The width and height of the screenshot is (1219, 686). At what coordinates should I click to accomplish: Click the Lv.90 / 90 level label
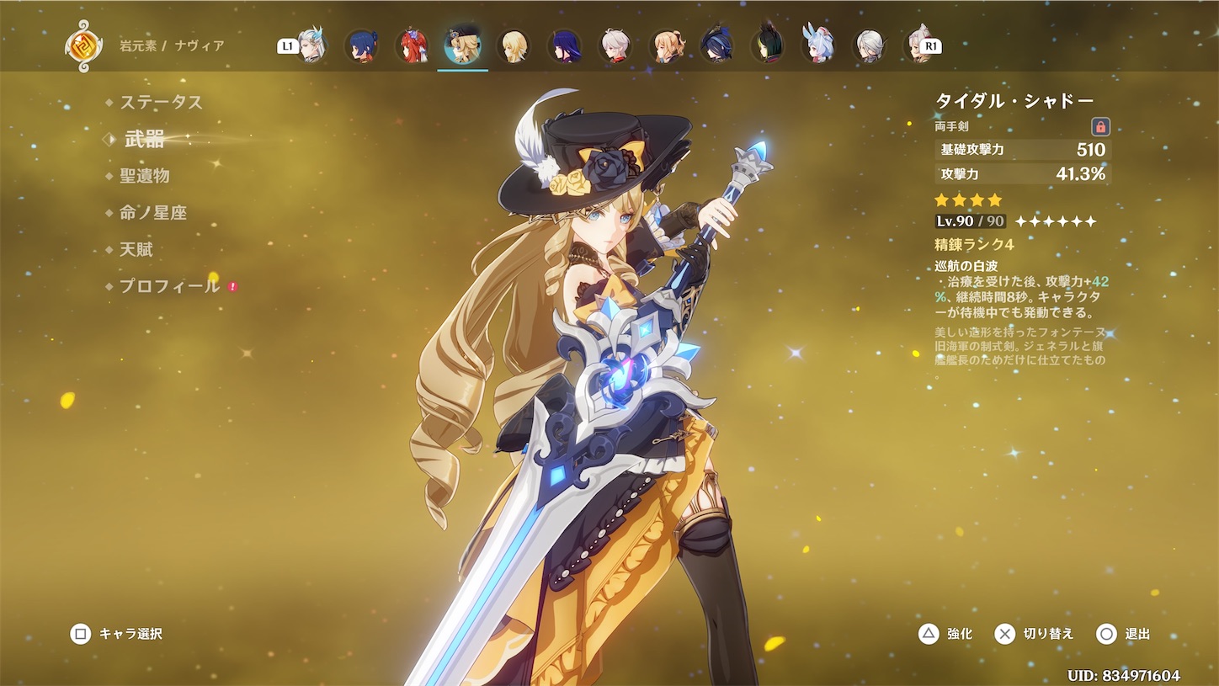pos(970,221)
